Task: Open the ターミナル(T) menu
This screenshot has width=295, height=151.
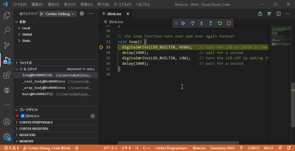Action: tap(122, 4)
